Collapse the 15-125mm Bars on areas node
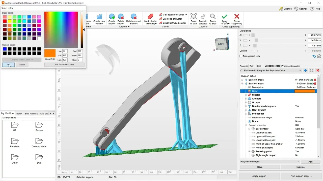The height and width of the screenshot is (181, 323). (242, 84)
